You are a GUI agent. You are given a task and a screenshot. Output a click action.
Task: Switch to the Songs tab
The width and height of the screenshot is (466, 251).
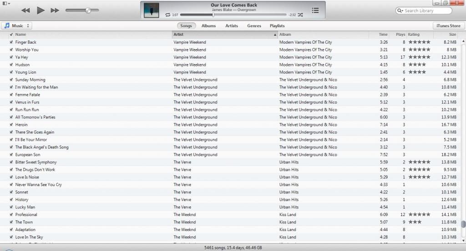(186, 26)
